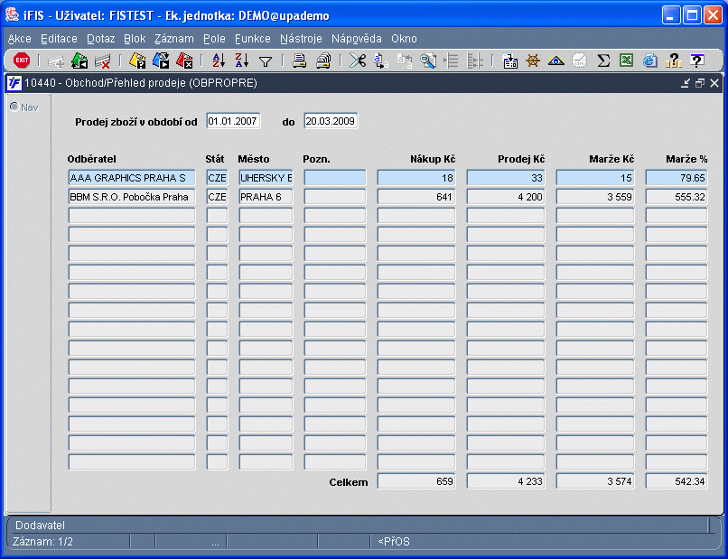Click the Prodej Kč value 33
This screenshot has width=728, height=559.
pyautogui.click(x=506, y=178)
